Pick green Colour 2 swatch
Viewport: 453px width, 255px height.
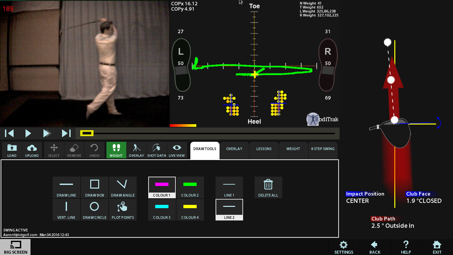pos(190,188)
